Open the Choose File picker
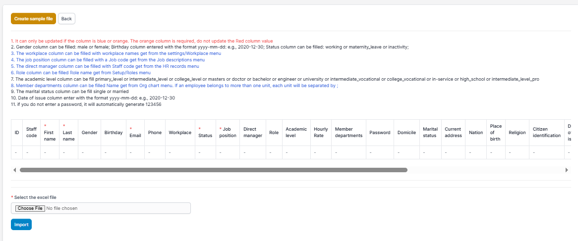The width and height of the screenshot is (578, 241). click(30, 208)
